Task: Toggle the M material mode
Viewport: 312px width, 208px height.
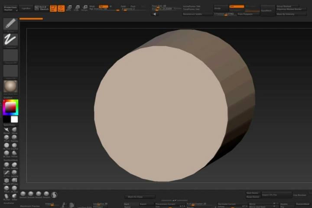Action: tap(110, 6)
